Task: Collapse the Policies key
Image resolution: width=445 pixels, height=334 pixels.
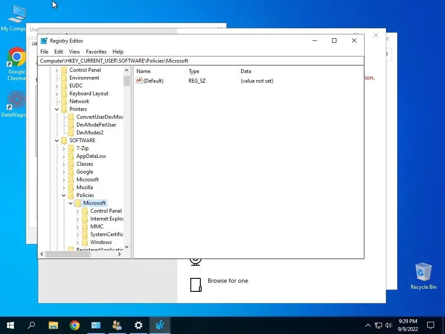Action: pyautogui.click(x=63, y=195)
